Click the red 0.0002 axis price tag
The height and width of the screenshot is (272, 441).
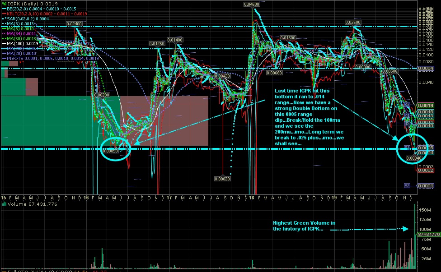(x=426, y=171)
